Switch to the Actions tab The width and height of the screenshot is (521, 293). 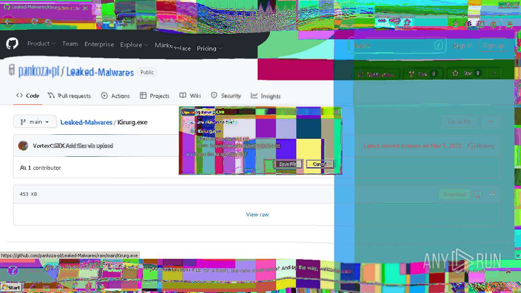[116, 96]
